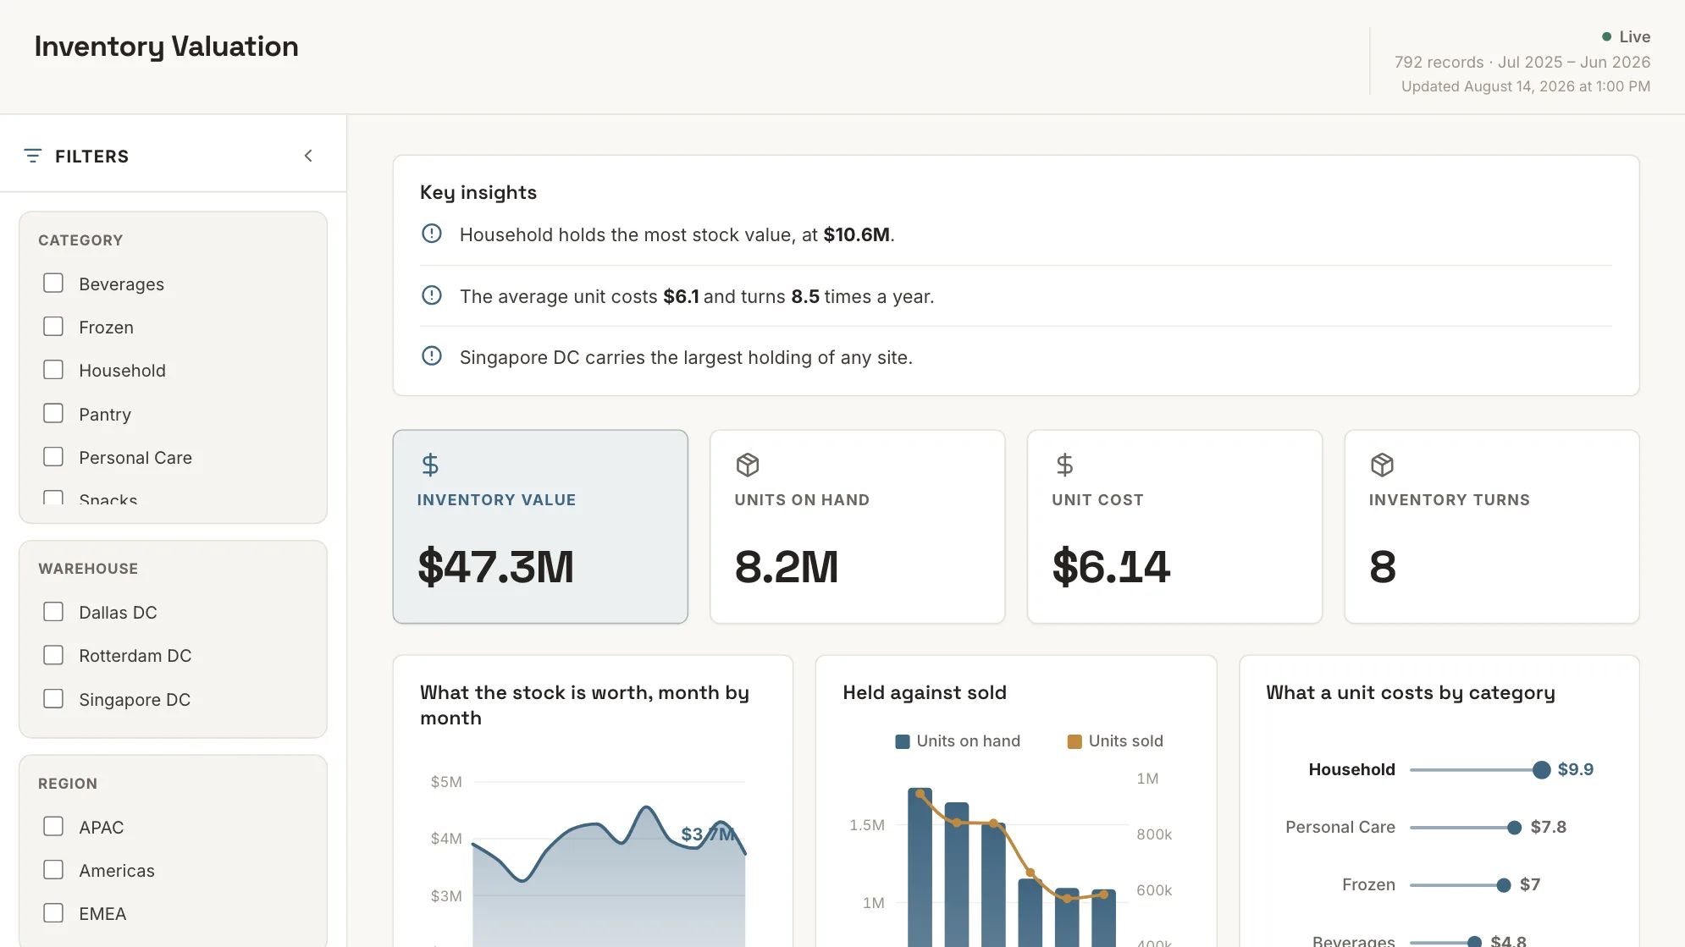
Task: Click the Updated August 14, 2026 timestamp
Action: 1526,86
